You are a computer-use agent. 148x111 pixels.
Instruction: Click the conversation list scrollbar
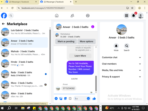point(50,46)
